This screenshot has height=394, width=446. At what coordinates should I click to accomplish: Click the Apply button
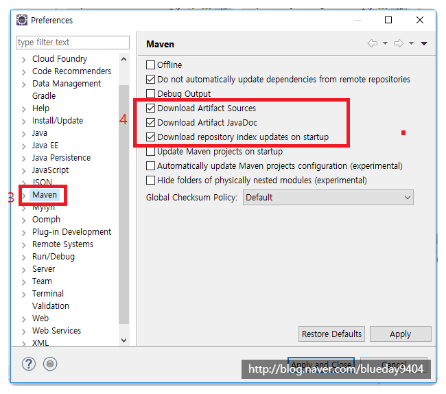(401, 334)
